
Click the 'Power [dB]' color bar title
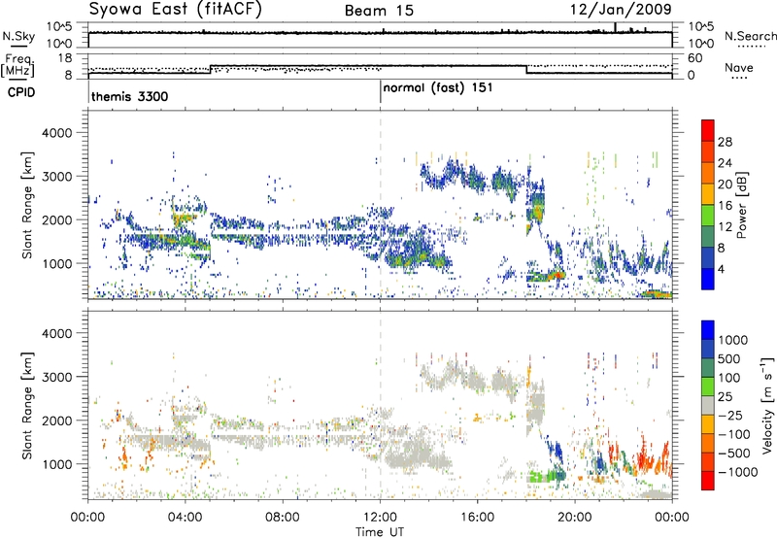(741, 205)
